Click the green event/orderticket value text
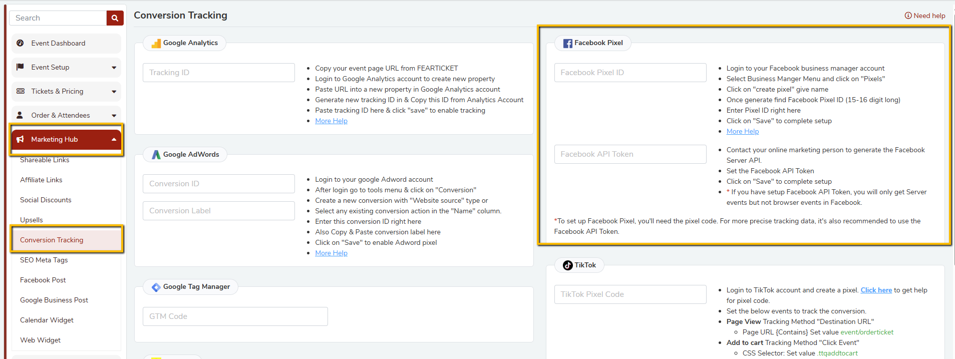 pyautogui.click(x=867, y=332)
